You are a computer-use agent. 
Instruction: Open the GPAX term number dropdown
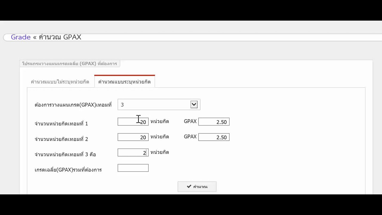click(159, 105)
